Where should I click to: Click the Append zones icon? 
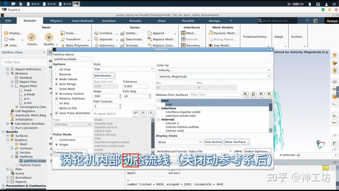coord(150,33)
